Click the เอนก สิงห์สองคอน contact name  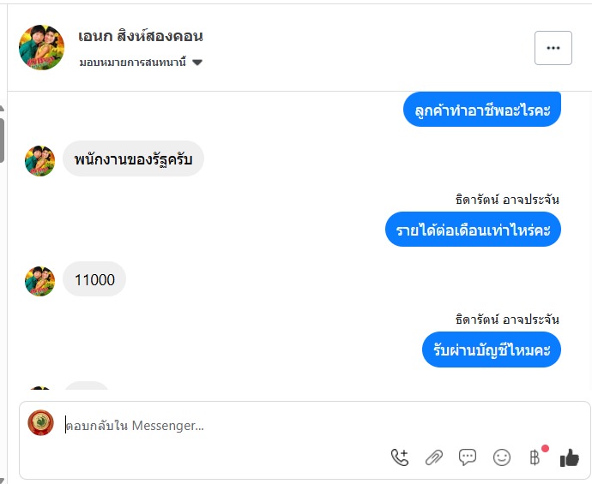pos(141,37)
